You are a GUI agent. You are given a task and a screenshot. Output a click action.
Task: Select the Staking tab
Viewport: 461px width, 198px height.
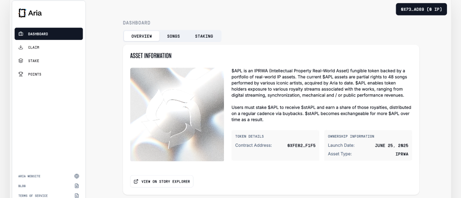pos(204,36)
